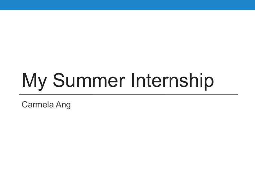This screenshot has width=255, height=191.
Task: Click the blank white area above the title
Action: (127, 40)
